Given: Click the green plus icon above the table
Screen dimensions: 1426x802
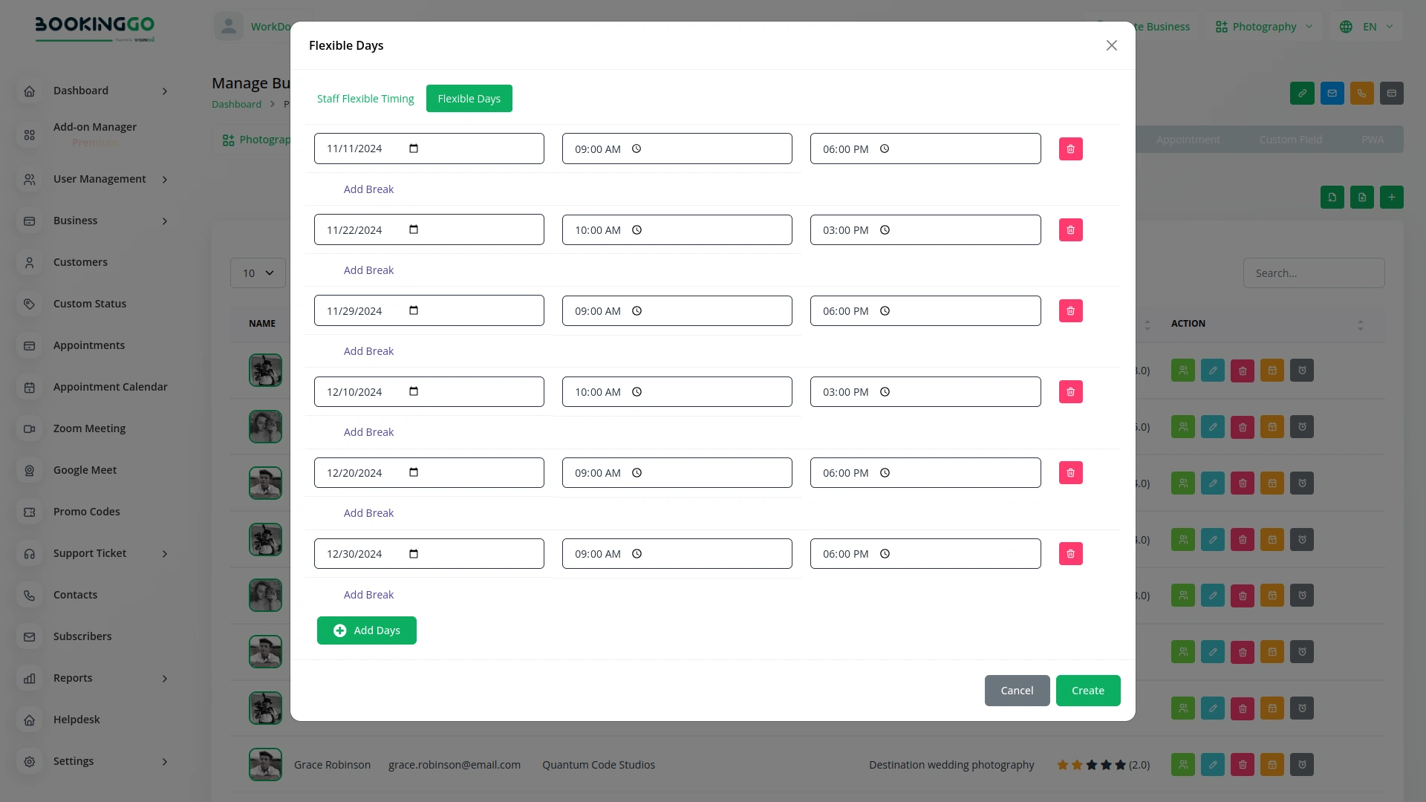Looking at the screenshot, I should point(1392,197).
